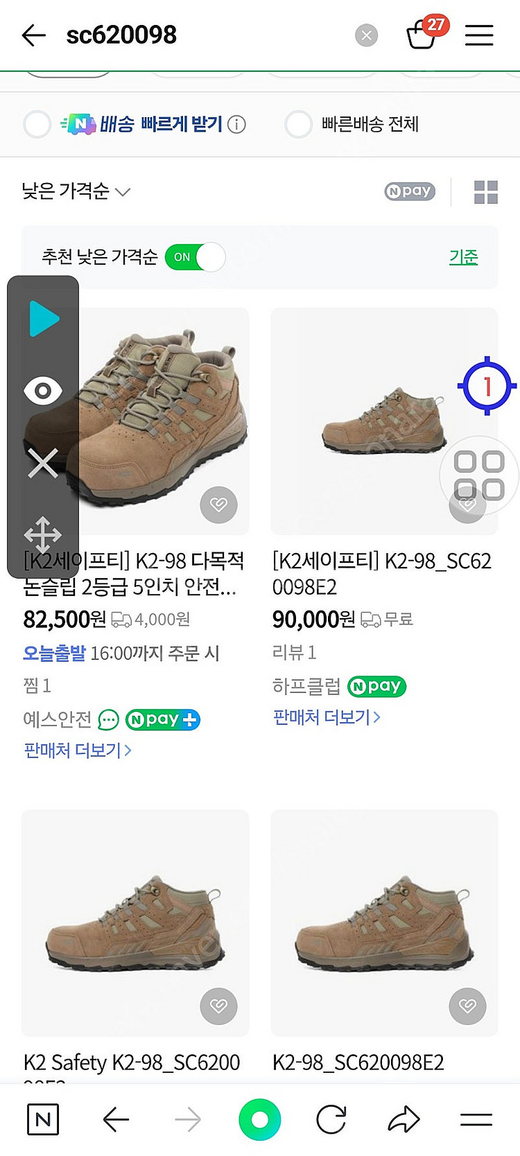Toggle the eye visibility icon
Image resolution: width=520 pixels, height=1156 pixels.
(43, 391)
